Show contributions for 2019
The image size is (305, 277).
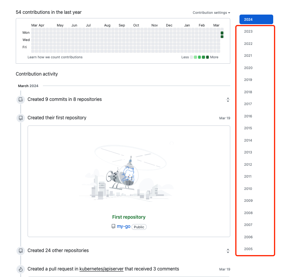(x=248, y=80)
